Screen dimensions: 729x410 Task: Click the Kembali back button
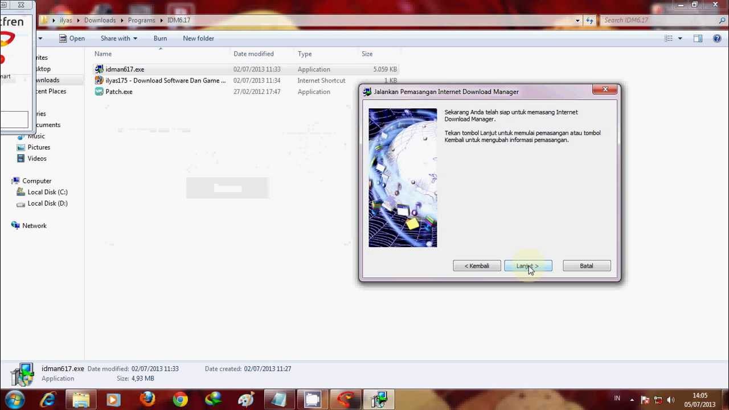click(x=477, y=266)
